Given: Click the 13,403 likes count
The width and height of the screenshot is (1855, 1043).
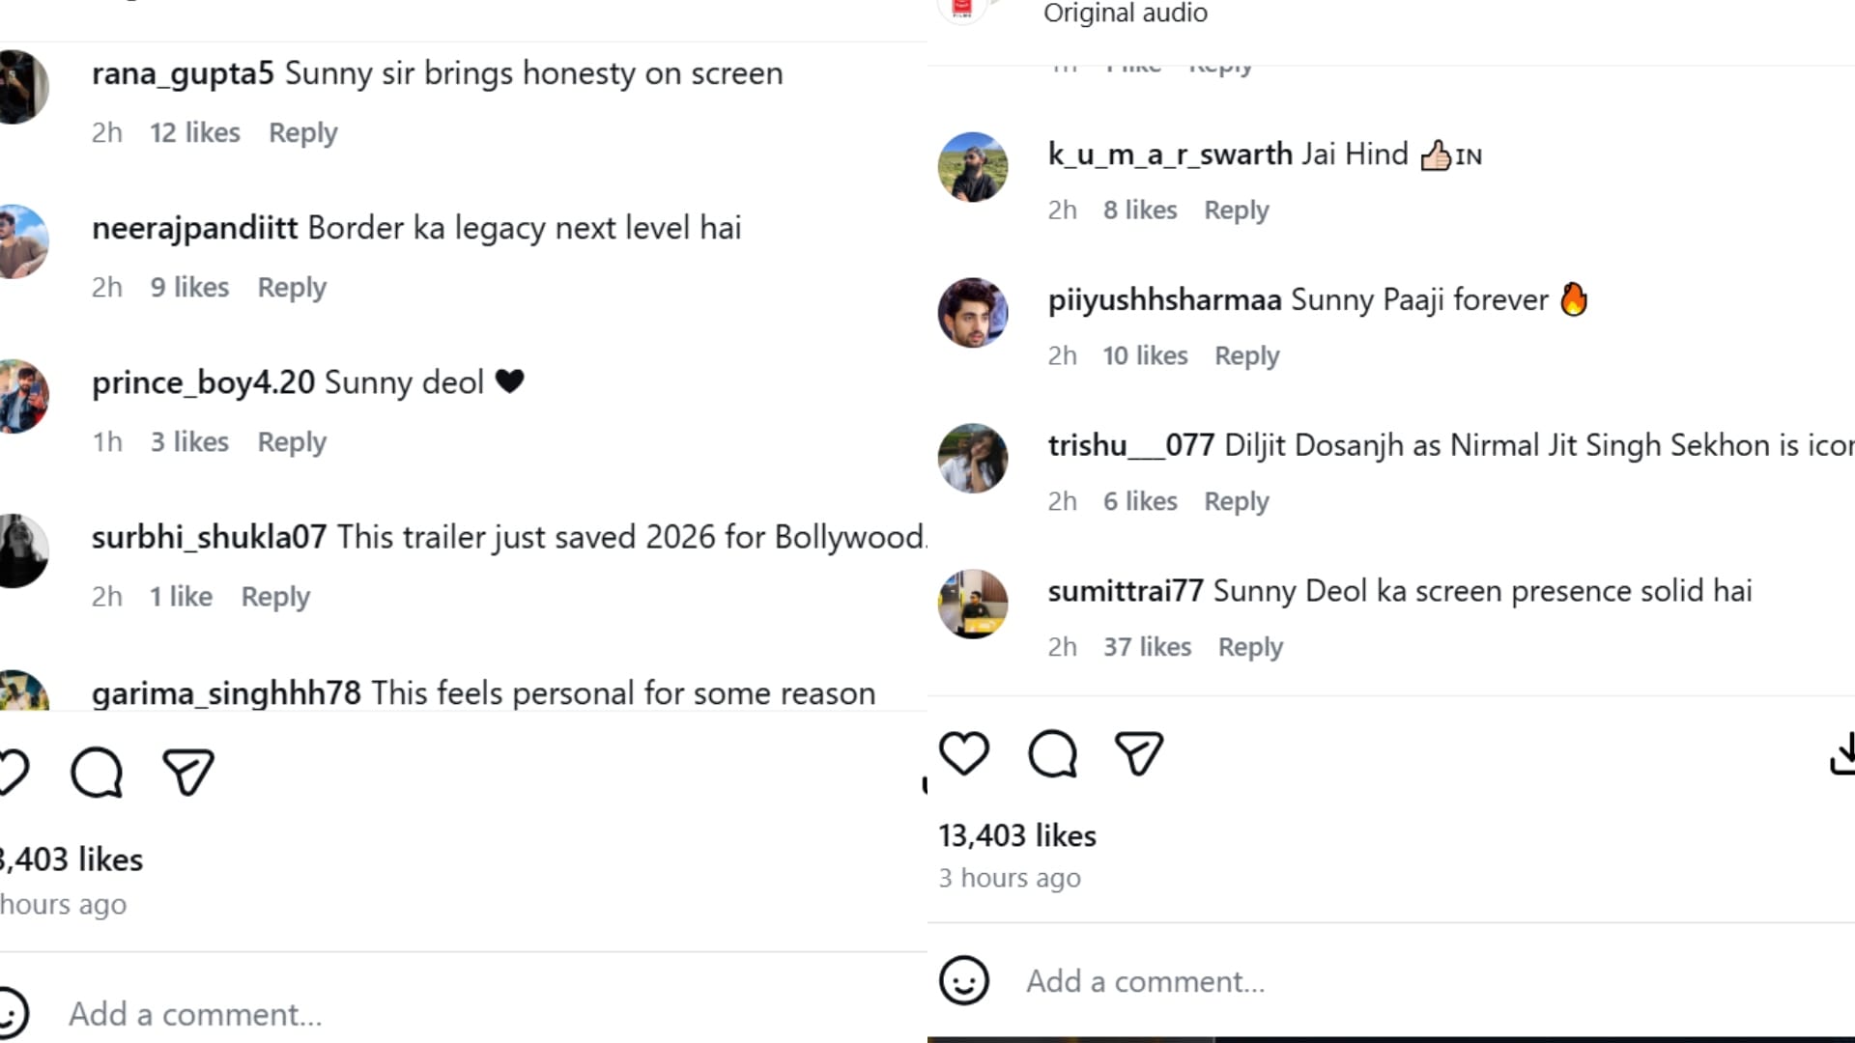Looking at the screenshot, I should tap(1017, 835).
